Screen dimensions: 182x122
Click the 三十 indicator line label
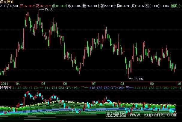point(129,88)
